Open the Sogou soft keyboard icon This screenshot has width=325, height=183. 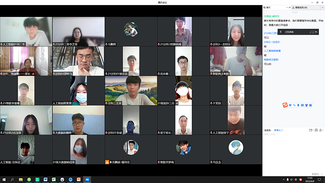(x=302, y=105)
